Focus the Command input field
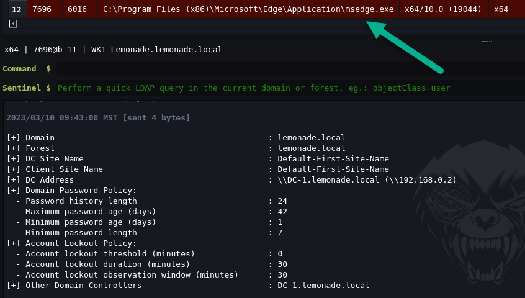 [289, 68]
